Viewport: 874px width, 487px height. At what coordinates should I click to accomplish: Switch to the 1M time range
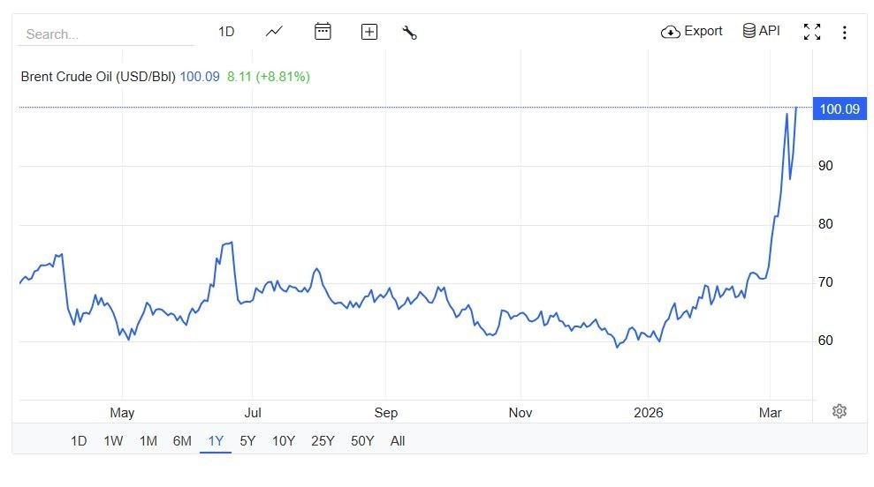pyautogui.click(x=148, y=441)
